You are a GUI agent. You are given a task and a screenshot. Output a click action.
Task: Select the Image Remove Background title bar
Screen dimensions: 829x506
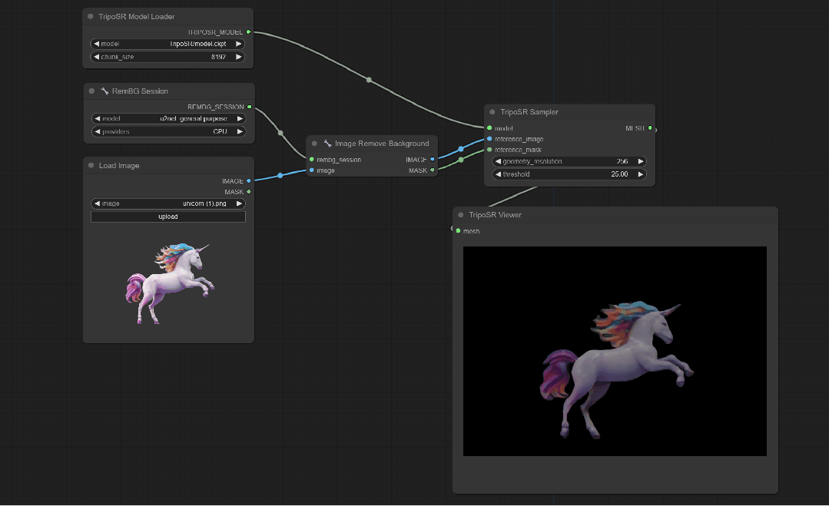point(372,143)
